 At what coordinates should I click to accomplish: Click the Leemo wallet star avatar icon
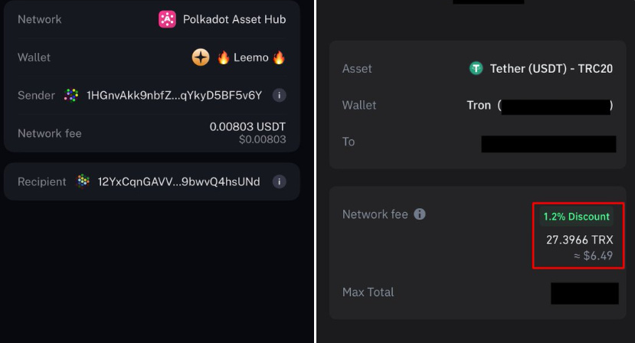click(x=201, y=57)
